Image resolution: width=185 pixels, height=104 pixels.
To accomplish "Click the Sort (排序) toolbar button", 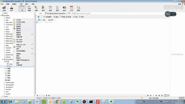I will tap(69, 17).
